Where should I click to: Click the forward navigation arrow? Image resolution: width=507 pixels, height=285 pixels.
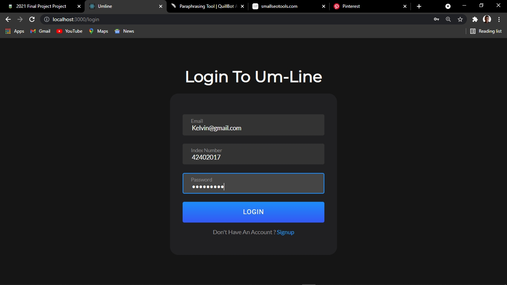click(x=20, y=19)
